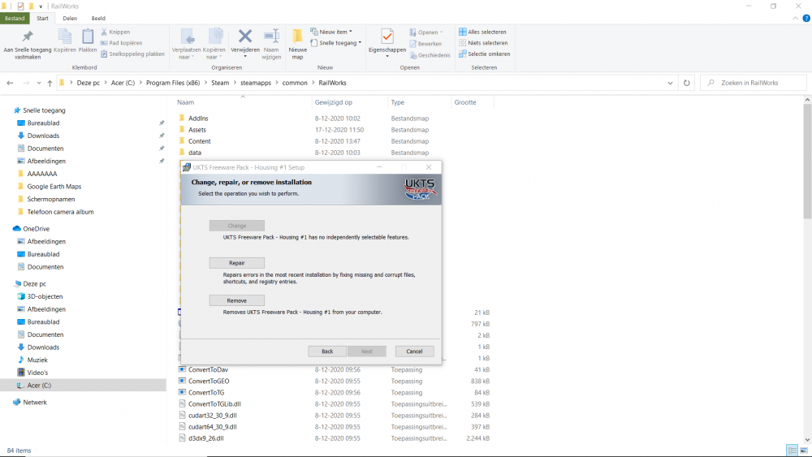Screen dimensions: 812x457
Task: Click Steam in the address breadcrumb
Action: pos(220,83)
